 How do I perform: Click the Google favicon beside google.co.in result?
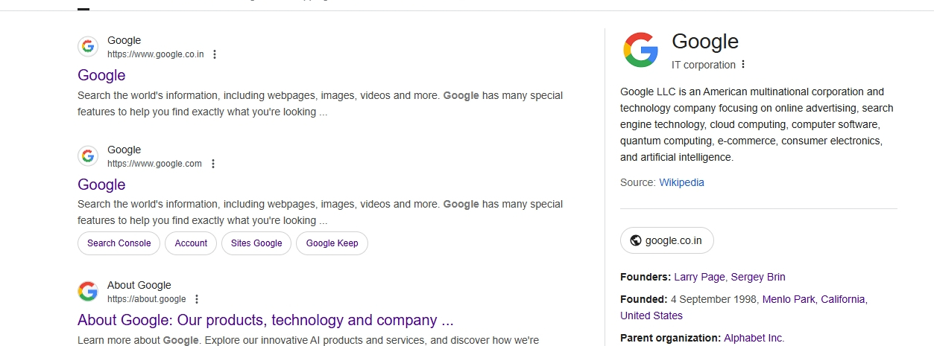point(88,47)
